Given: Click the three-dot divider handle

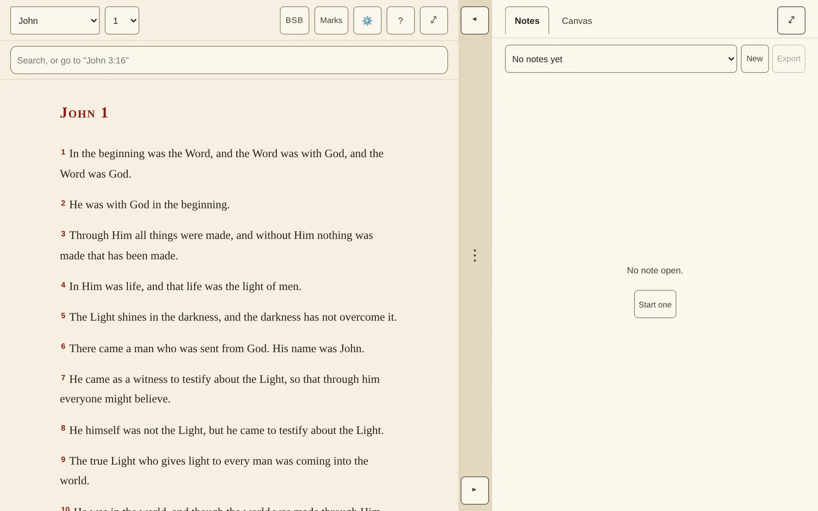Looking at the screenshot, I should click(x=475, y=255).
